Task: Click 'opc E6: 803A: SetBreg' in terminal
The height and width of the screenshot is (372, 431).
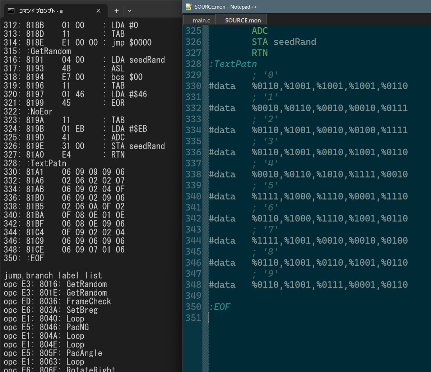Action: [51, 310]
